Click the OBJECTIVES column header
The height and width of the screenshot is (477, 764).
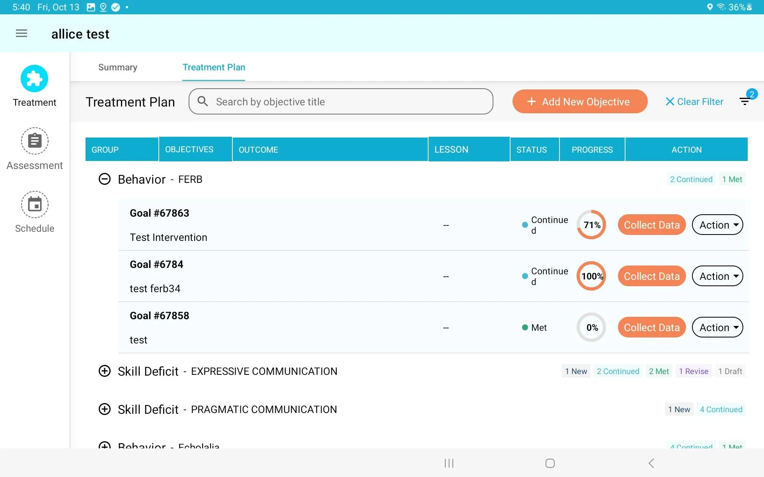(195, 149)
